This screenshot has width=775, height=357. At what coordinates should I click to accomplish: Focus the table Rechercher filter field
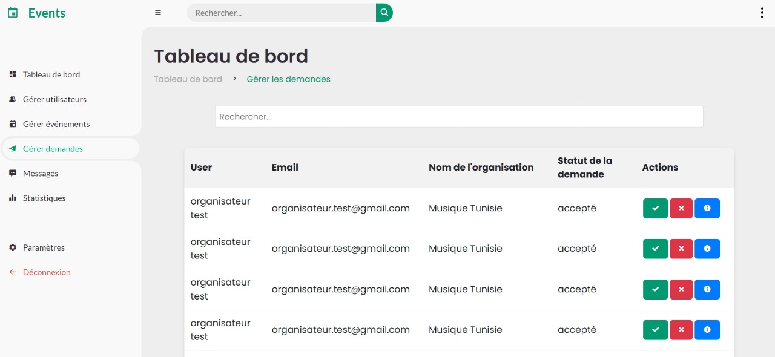(459, 117)
